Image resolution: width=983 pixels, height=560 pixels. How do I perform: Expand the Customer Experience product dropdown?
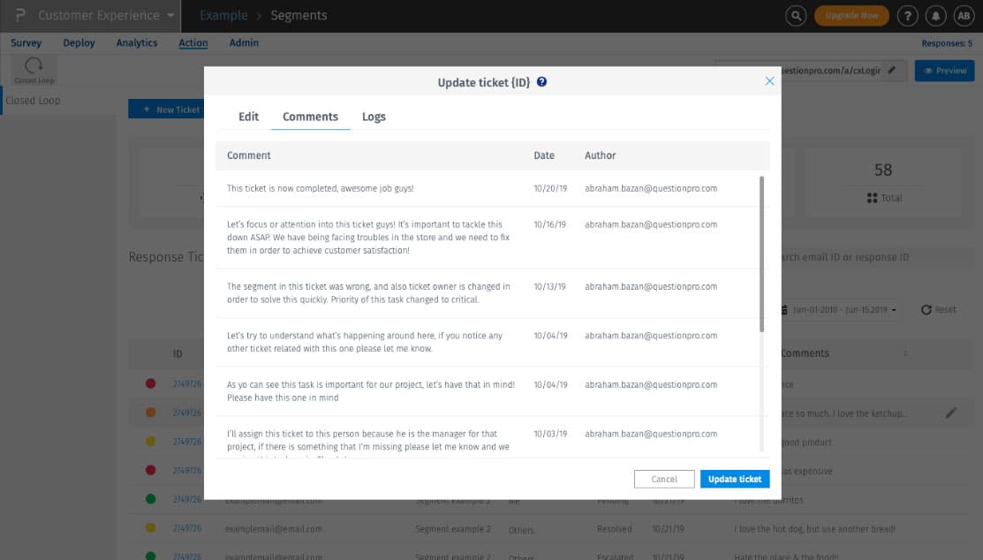click(x=170, y=16)
